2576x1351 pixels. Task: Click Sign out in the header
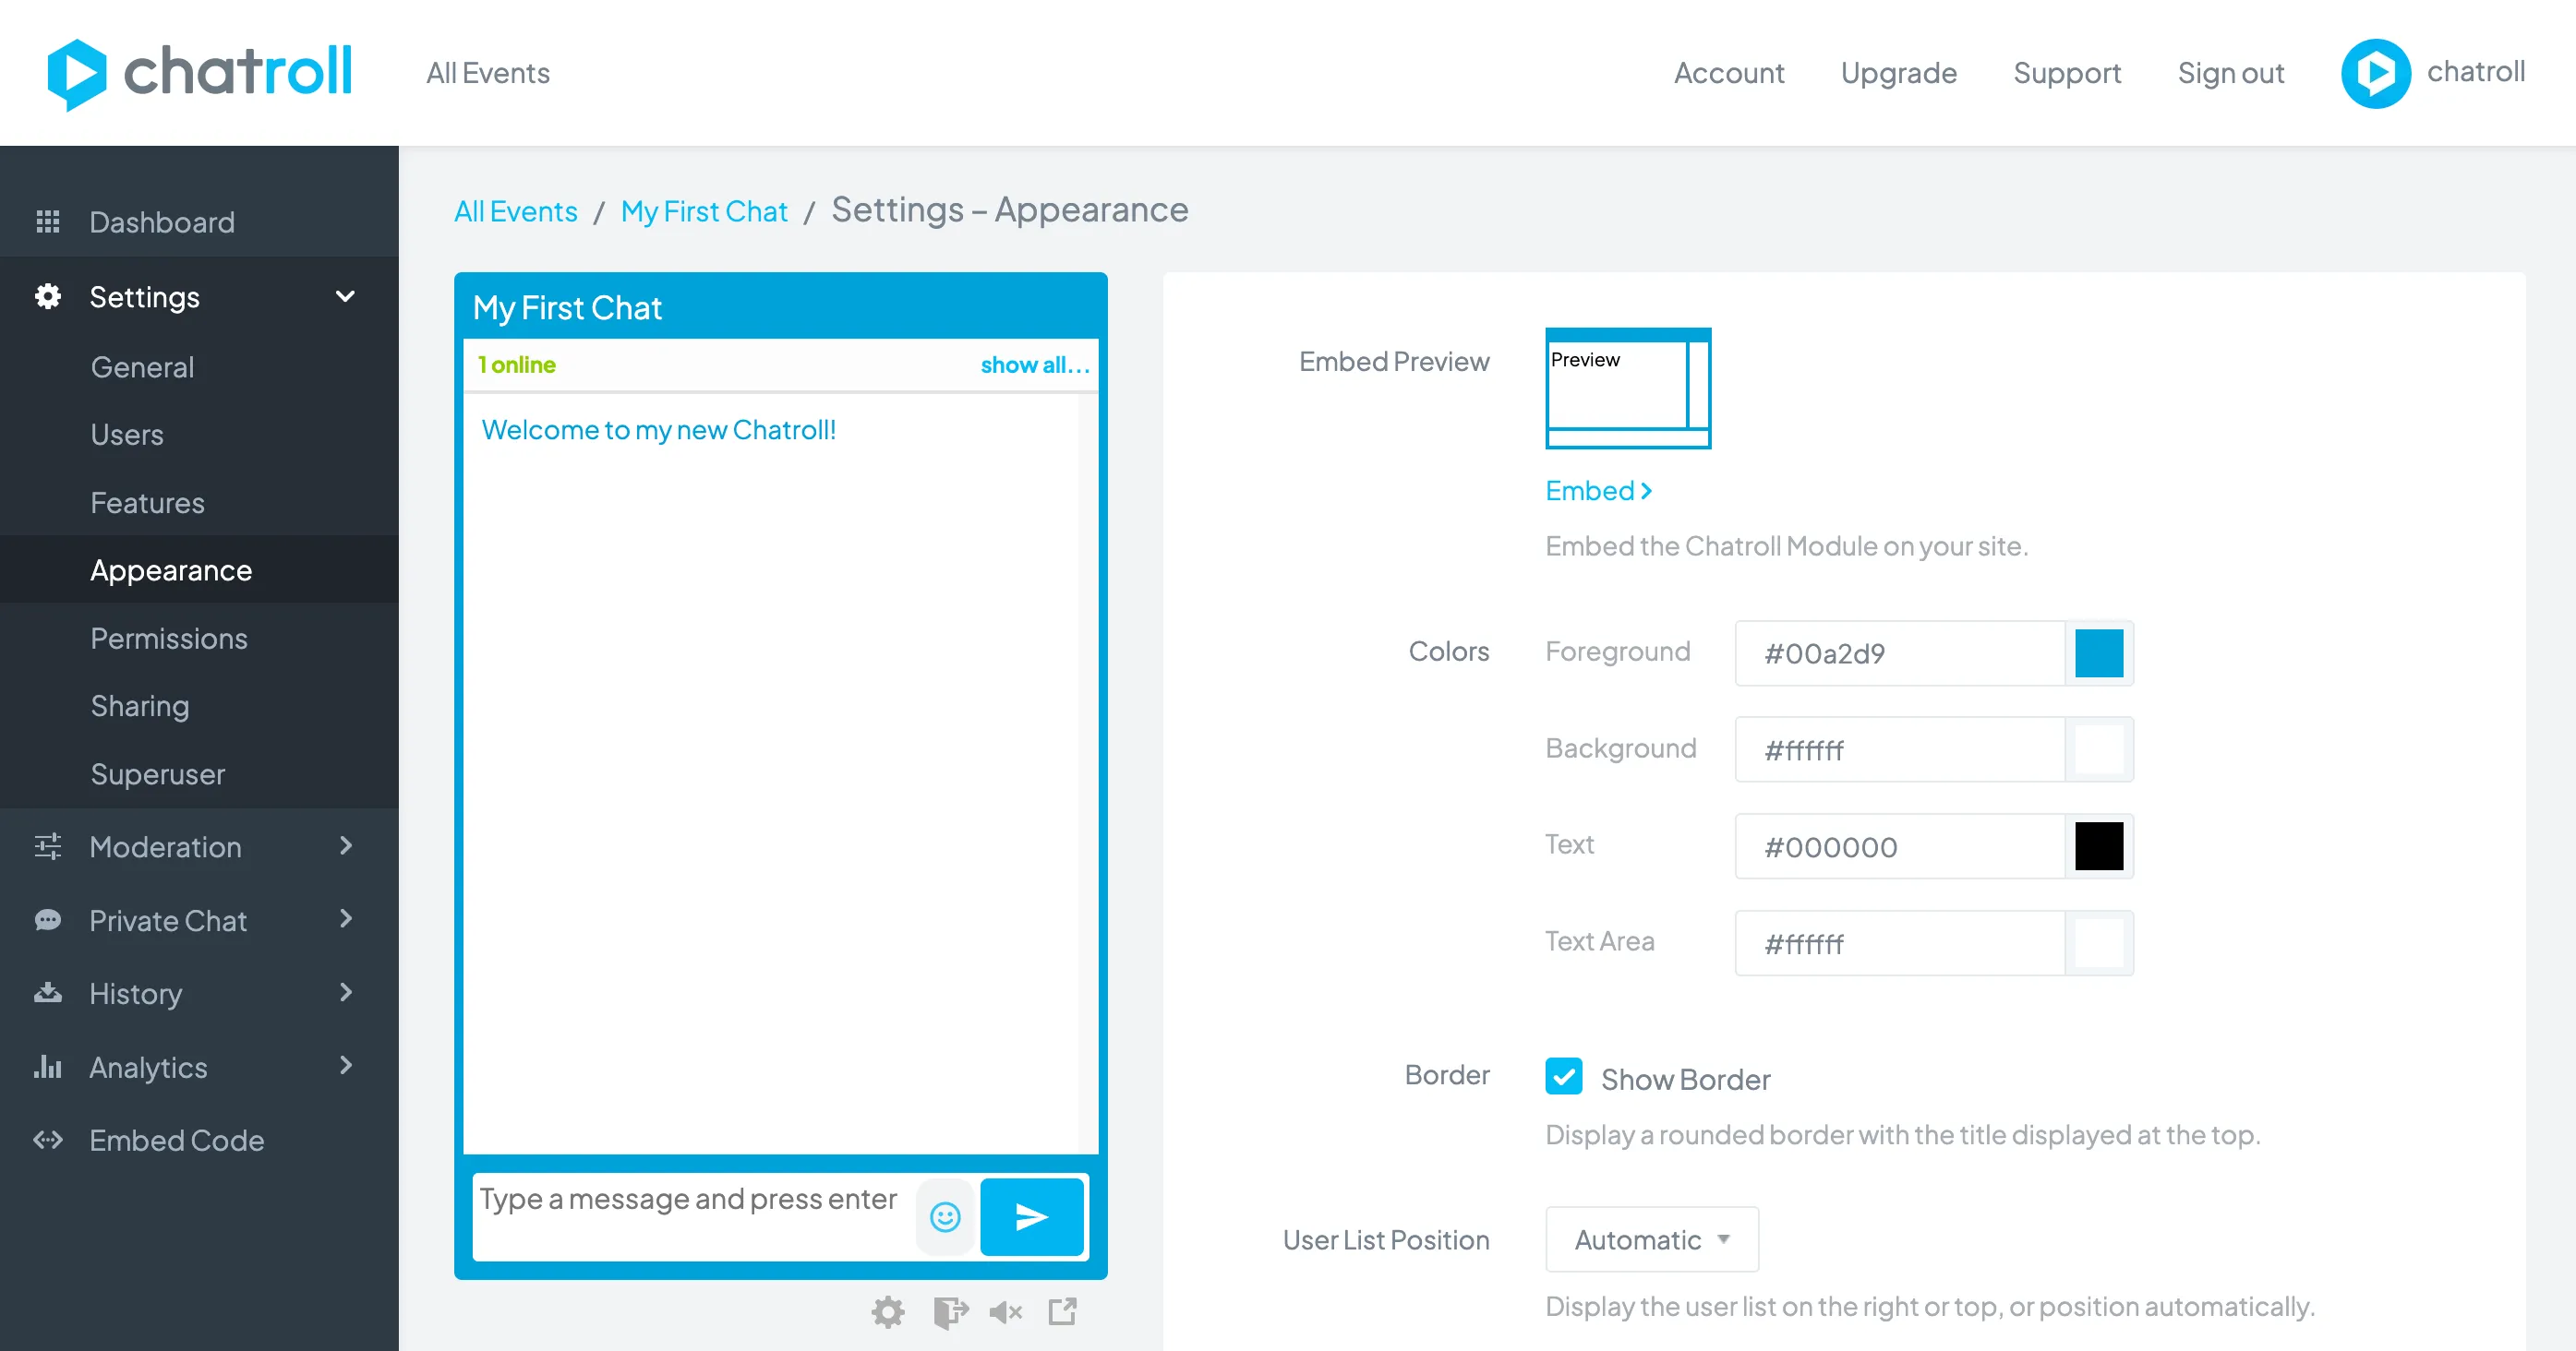pyautogui.click(x=2231, y=73)
